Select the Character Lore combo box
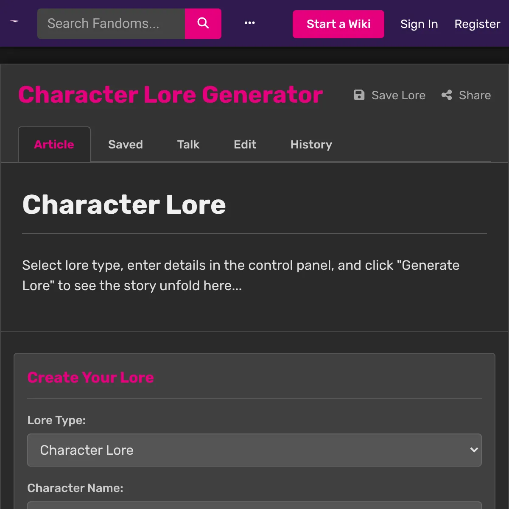 pos(255,450)
